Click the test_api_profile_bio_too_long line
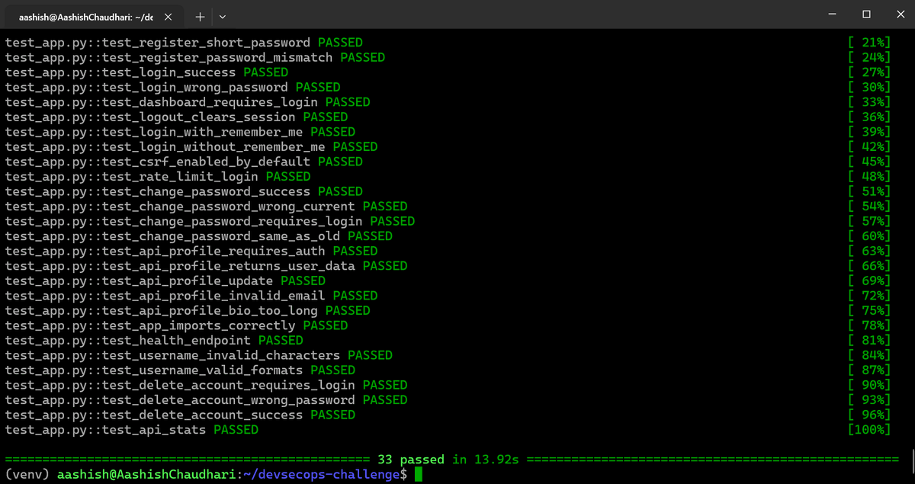This screenshot has height=484, width=915. coord(188,310)
